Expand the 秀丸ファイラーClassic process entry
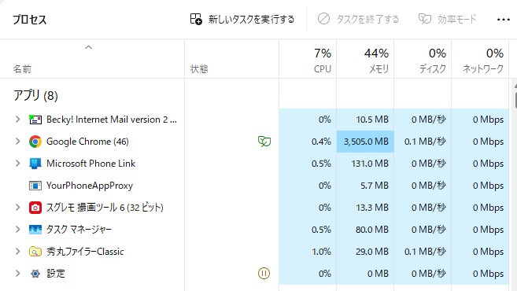 (17, 252)
